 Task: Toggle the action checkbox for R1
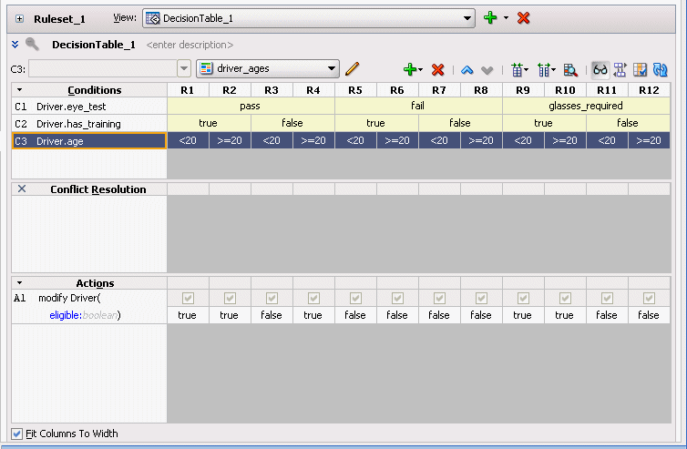tap(188, 299)
